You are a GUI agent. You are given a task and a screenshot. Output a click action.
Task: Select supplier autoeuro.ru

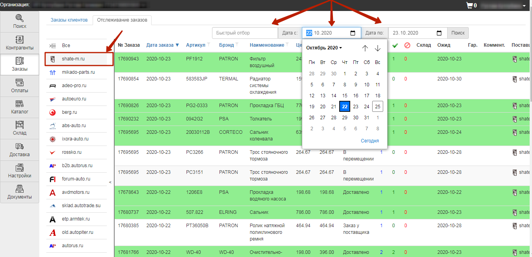[77, 99]
